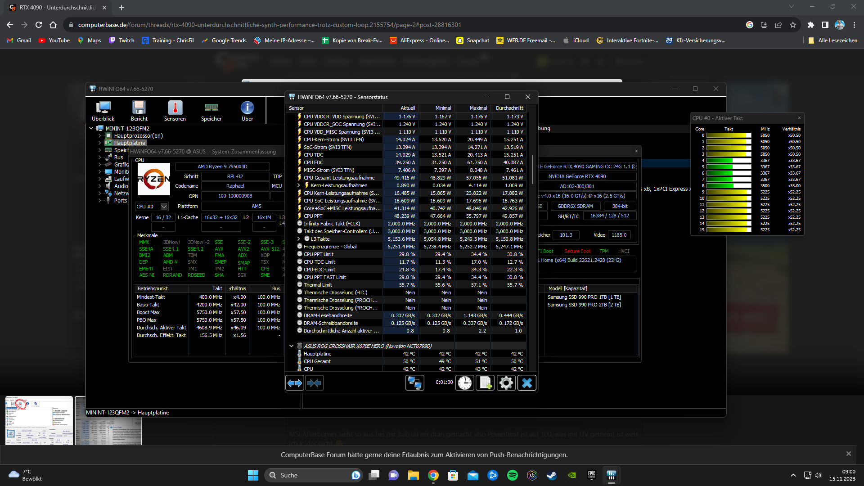The height and width of the screenshot is (486, 864).
Task: Select Hauptprozessor(en) in the device tree
Action: point(138,135)
